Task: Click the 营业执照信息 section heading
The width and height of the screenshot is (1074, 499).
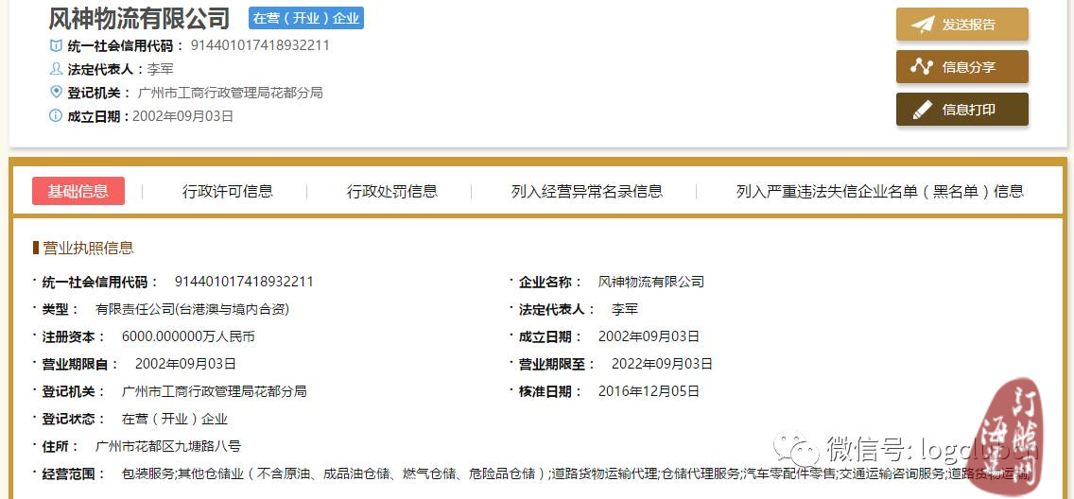Action: (x=88, y=248)
